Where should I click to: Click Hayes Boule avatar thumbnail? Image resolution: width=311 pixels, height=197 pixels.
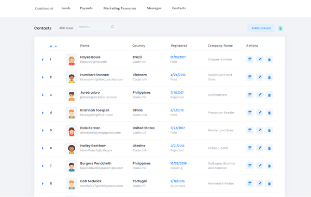72,60
